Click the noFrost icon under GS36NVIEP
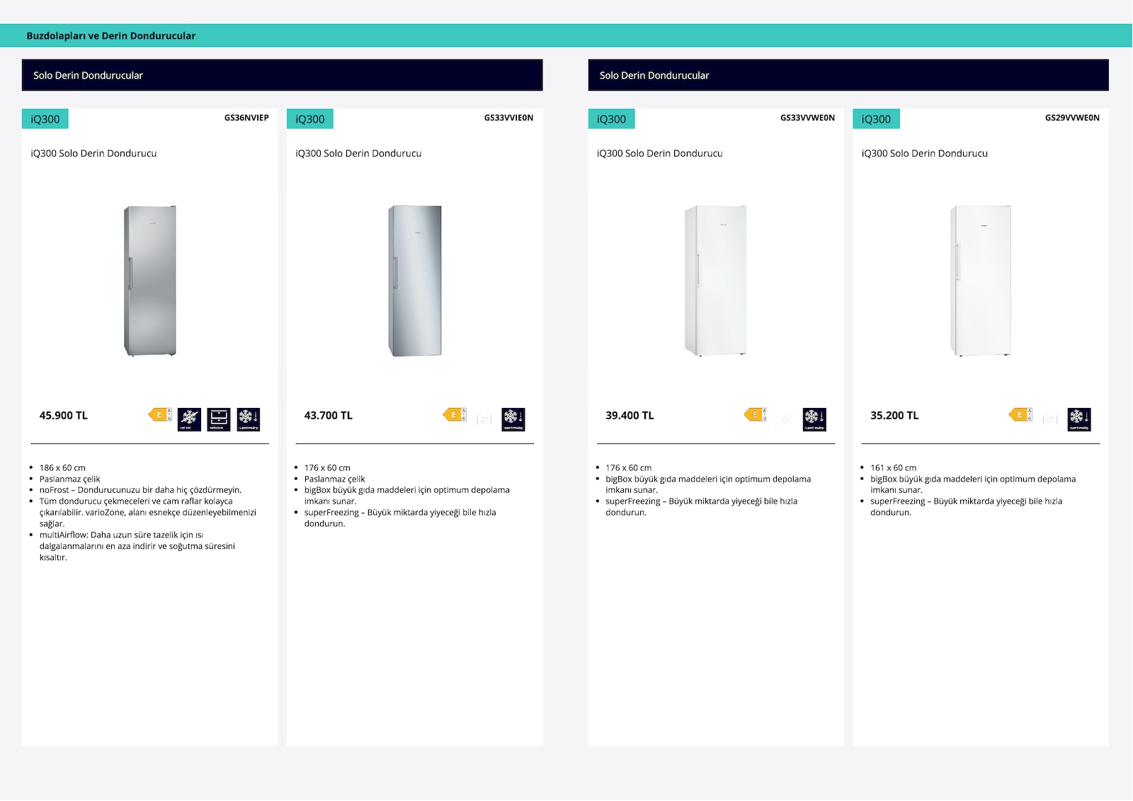The image size is (1133, 801). point(189,419)
